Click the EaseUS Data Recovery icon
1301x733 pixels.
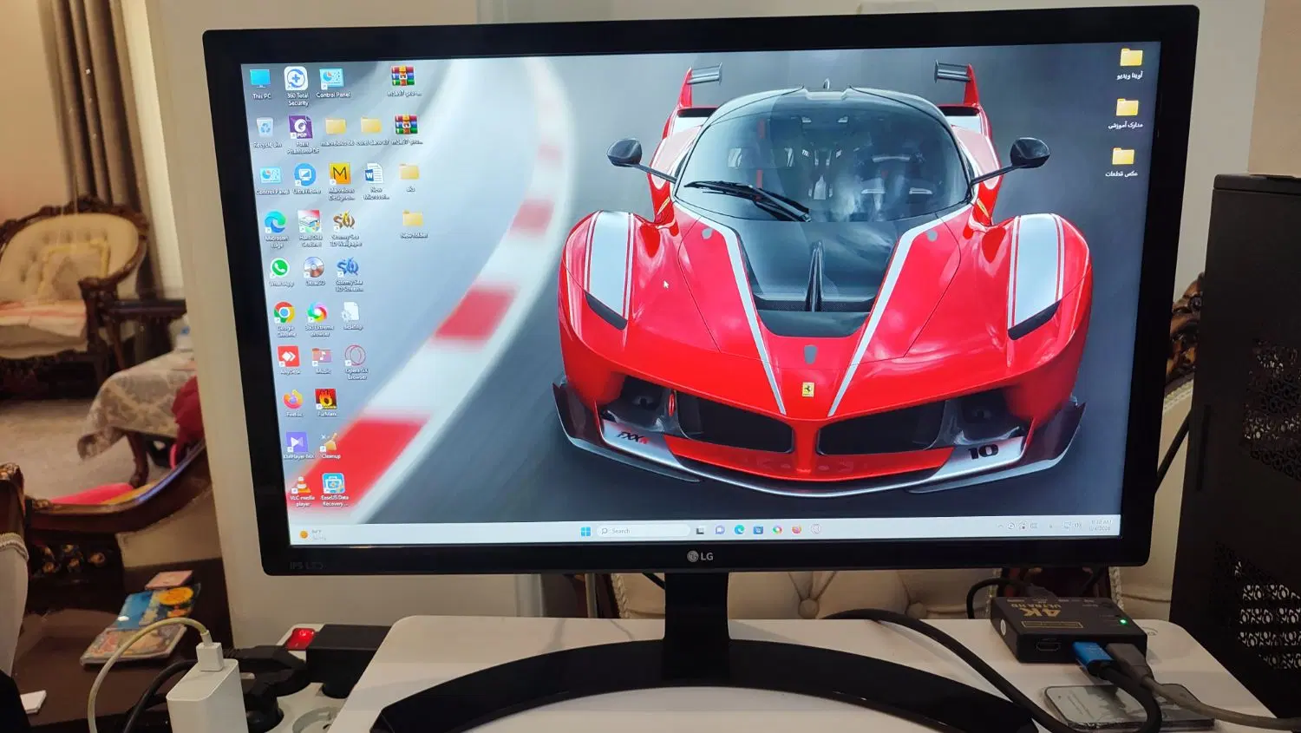(334, 489)
